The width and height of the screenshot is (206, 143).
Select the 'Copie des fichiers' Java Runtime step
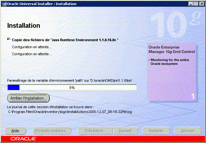coord(65,40)
